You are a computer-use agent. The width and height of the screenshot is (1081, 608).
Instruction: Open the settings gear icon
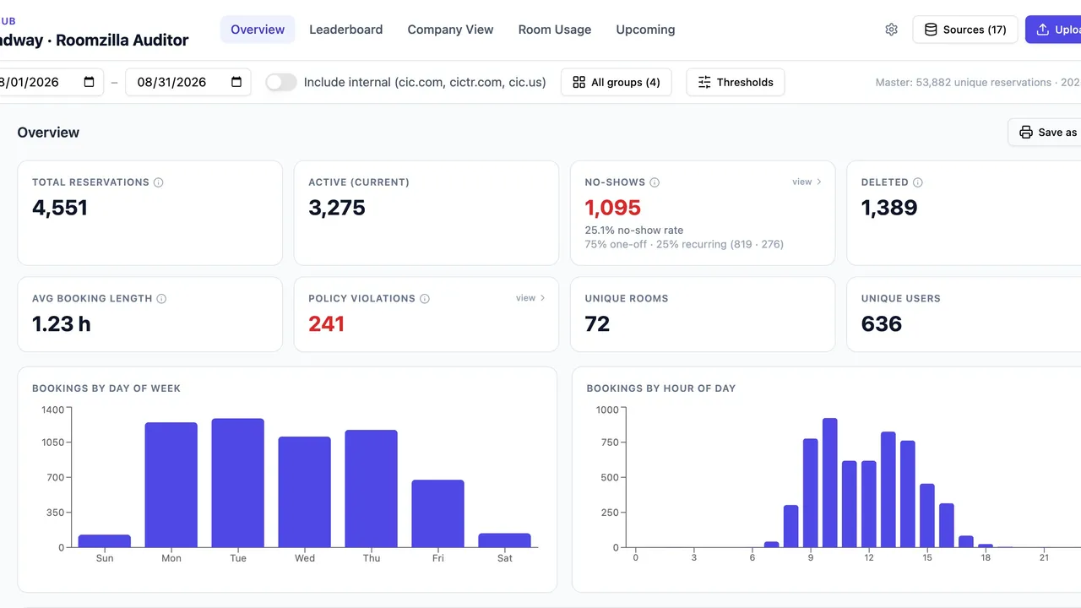(891, 30)
